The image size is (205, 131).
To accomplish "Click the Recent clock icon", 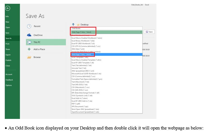I will (29, 26).
